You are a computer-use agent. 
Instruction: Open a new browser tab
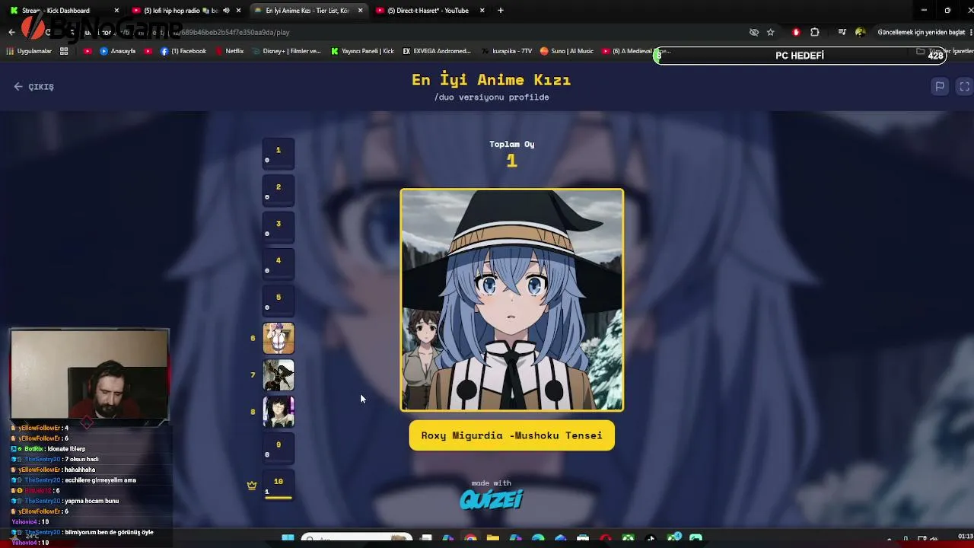(501, 11)
